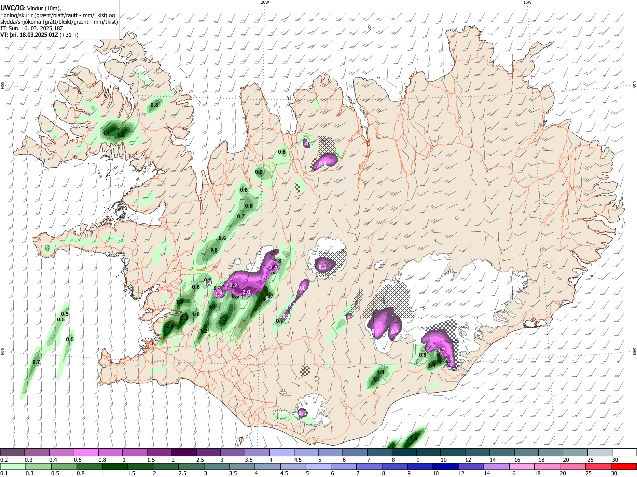Click the white 1.3 value on the small purple blob
This screenshot has height=477, width=637.
(x=218, y=293)
